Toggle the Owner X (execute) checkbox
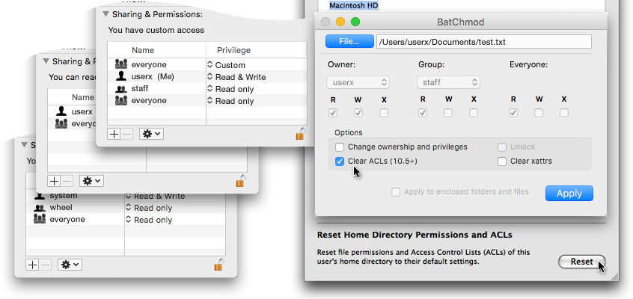The width and height of the screenshot is (633, 299). click(384, 113)
